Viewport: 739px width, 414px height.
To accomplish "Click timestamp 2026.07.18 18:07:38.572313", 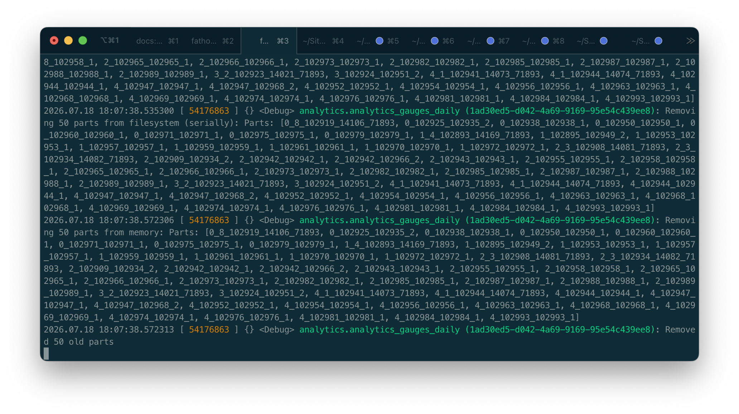I will [x=109, y=330].
